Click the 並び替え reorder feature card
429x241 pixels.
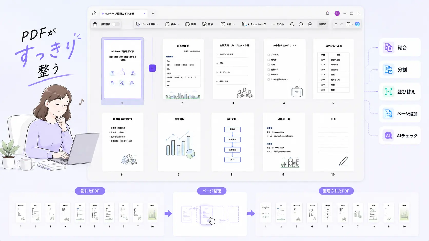pos(400,92)
